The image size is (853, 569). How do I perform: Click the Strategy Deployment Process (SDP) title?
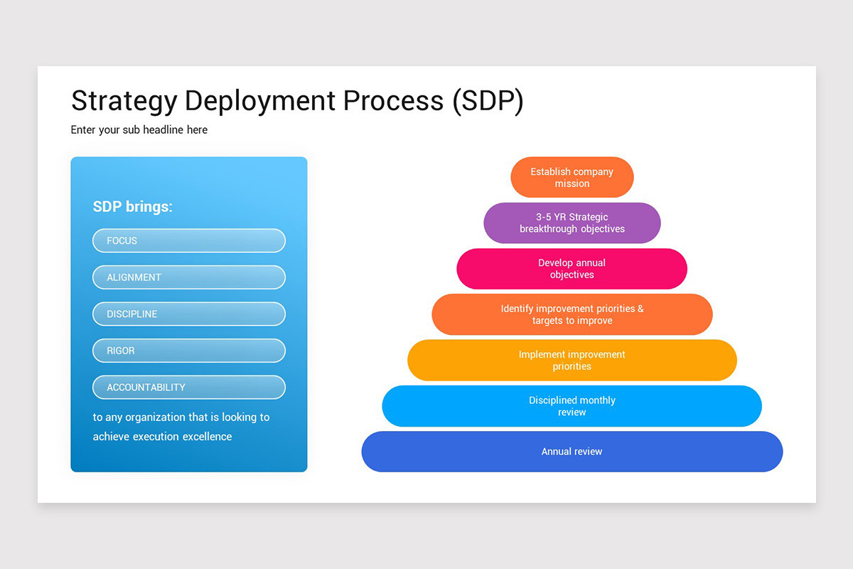[x=297, y=101]
